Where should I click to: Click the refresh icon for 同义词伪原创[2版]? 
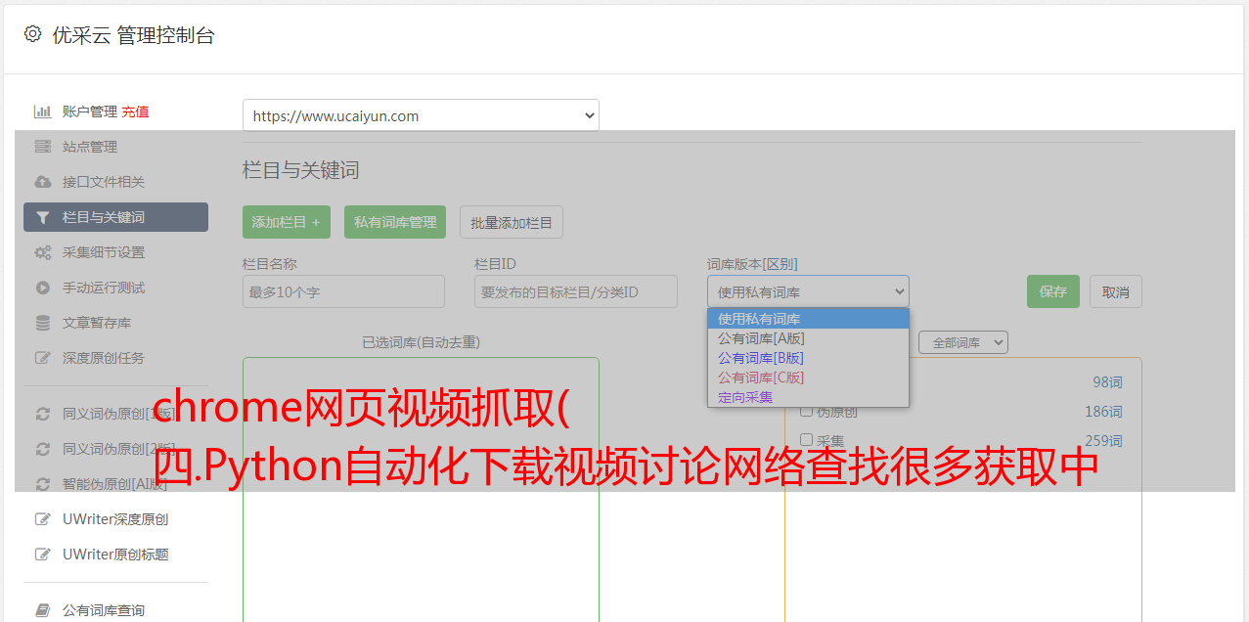pos(42,449)
